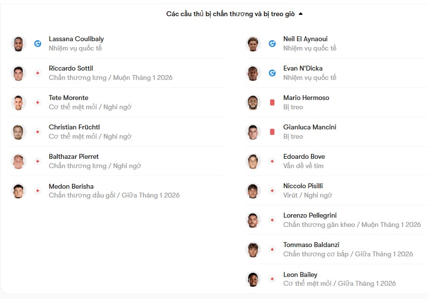The height and width of the screenshot is (299, 428).
Task: Select Medon Berisha's profile picture
Action: click(18, 191)
